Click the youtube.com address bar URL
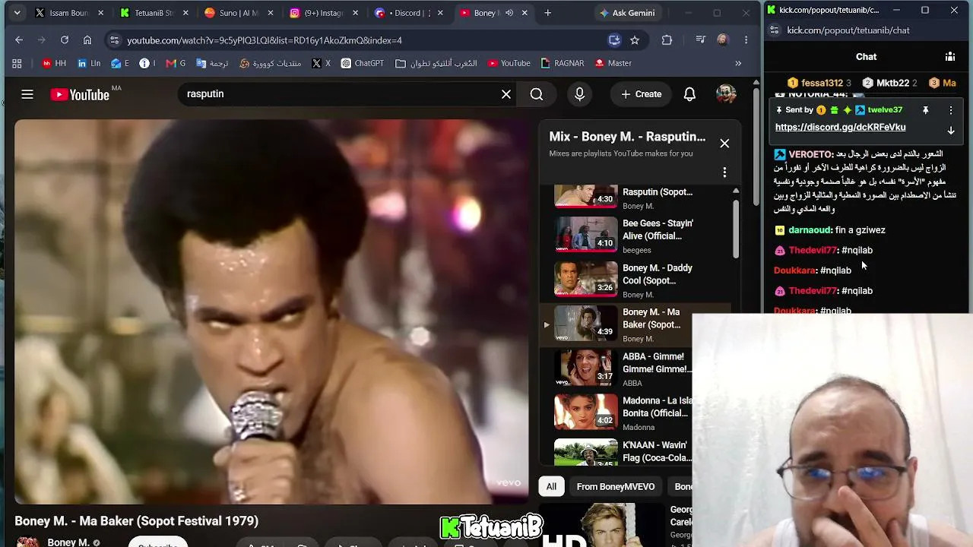 [265, 40]
